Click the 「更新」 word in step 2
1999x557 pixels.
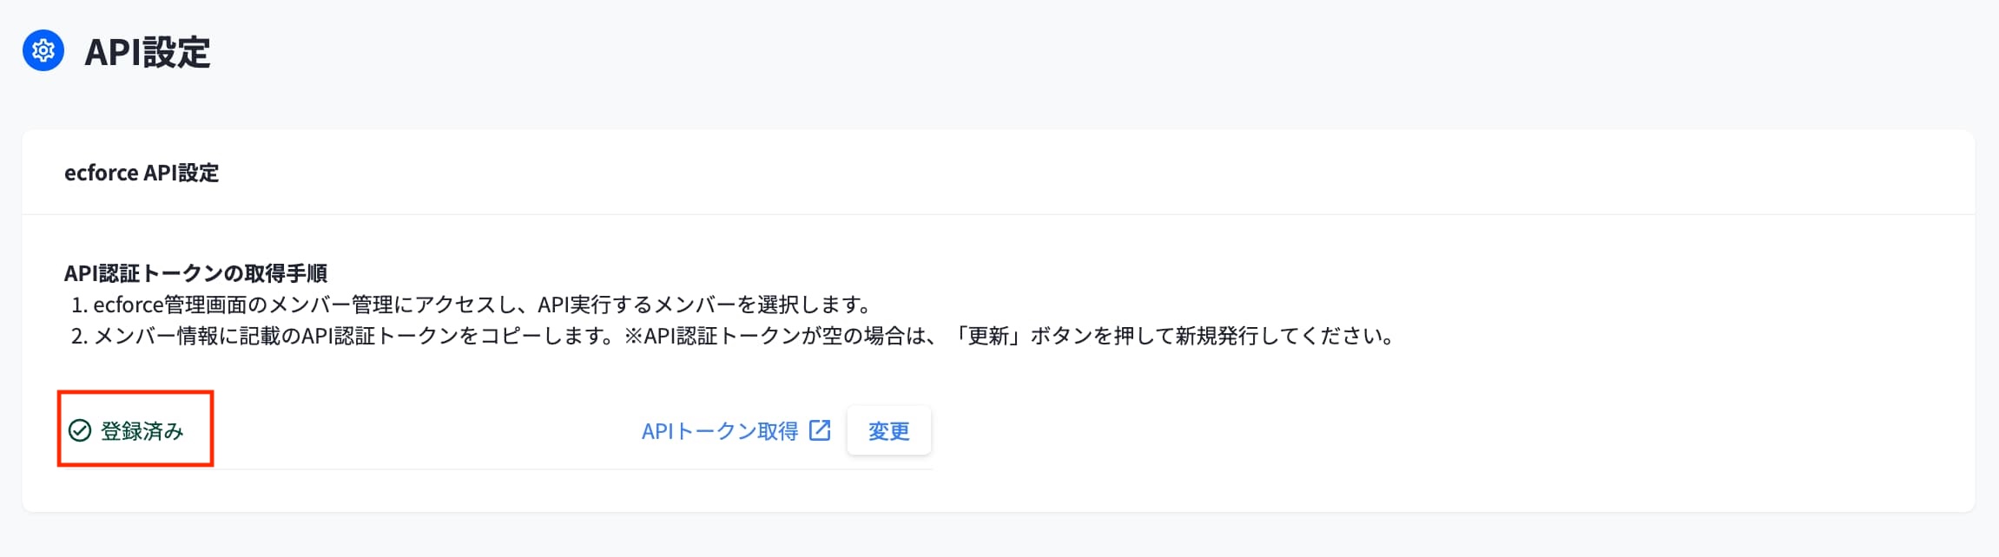pos(989,336)
